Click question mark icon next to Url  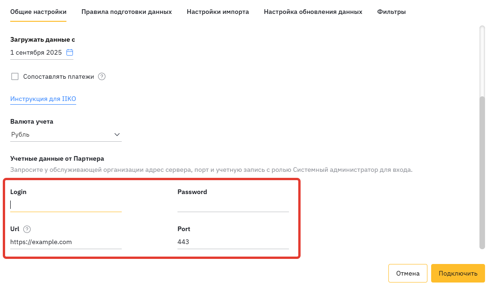pyautogui.click(x=27, y=229)
